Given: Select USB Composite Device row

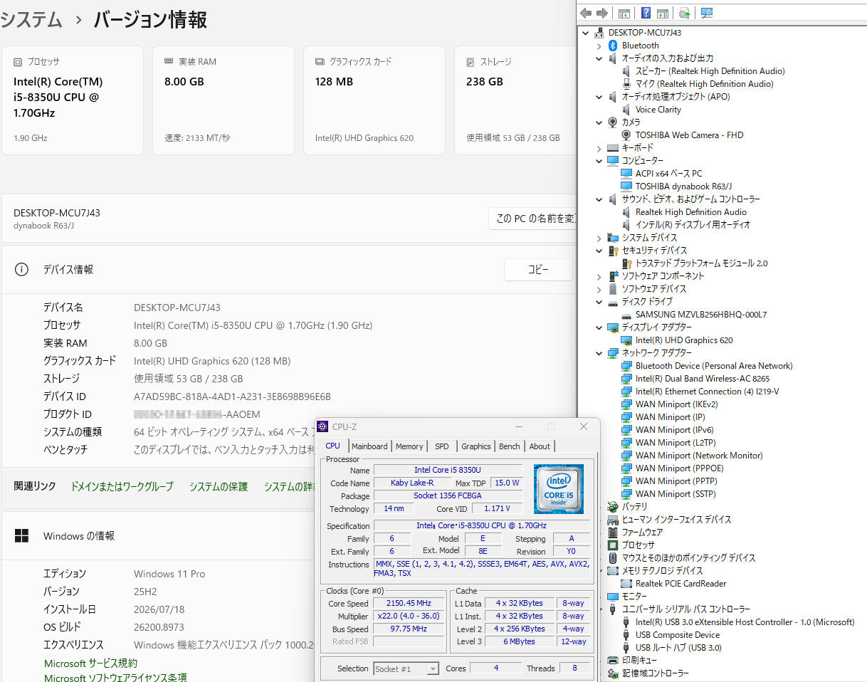Looking at the screenshot, I should coord(678,635).
